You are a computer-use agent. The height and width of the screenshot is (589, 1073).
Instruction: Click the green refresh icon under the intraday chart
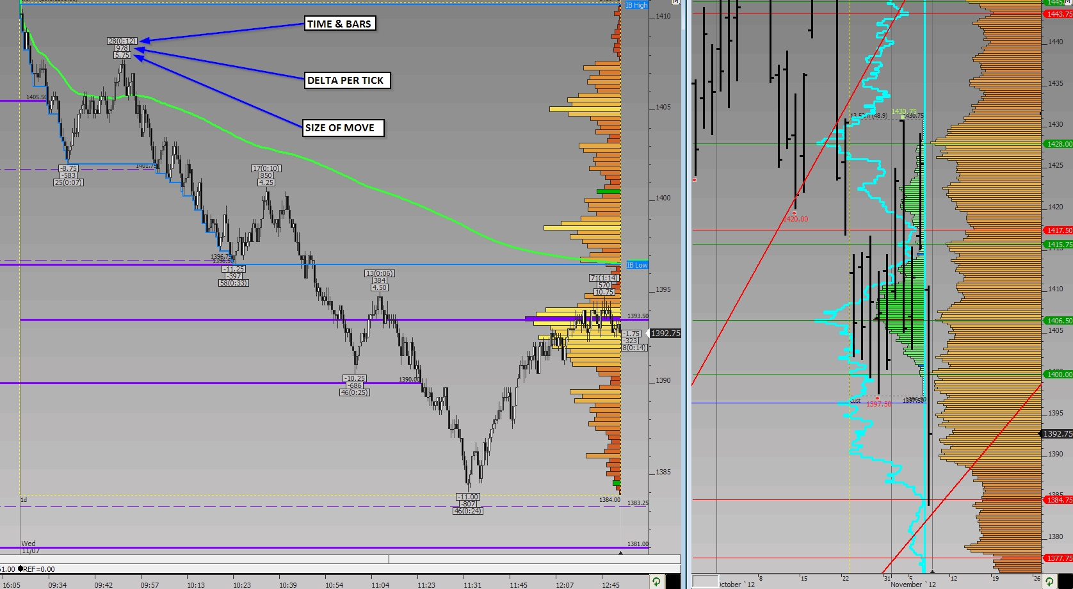[656, 582]
